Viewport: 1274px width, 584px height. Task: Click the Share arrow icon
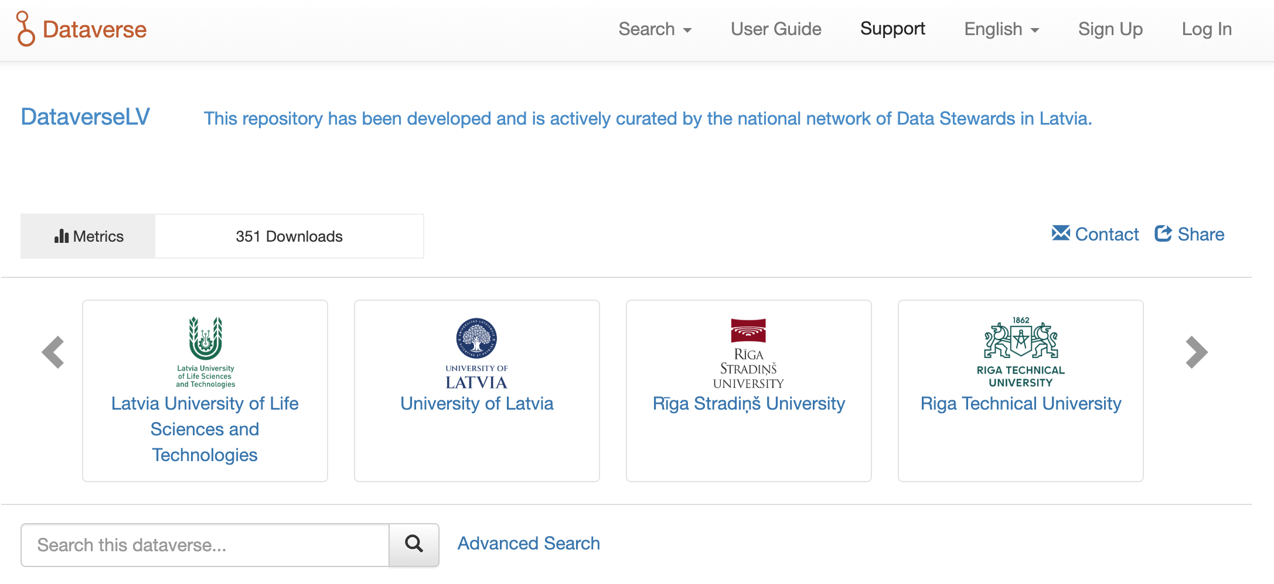point(1163,233)
